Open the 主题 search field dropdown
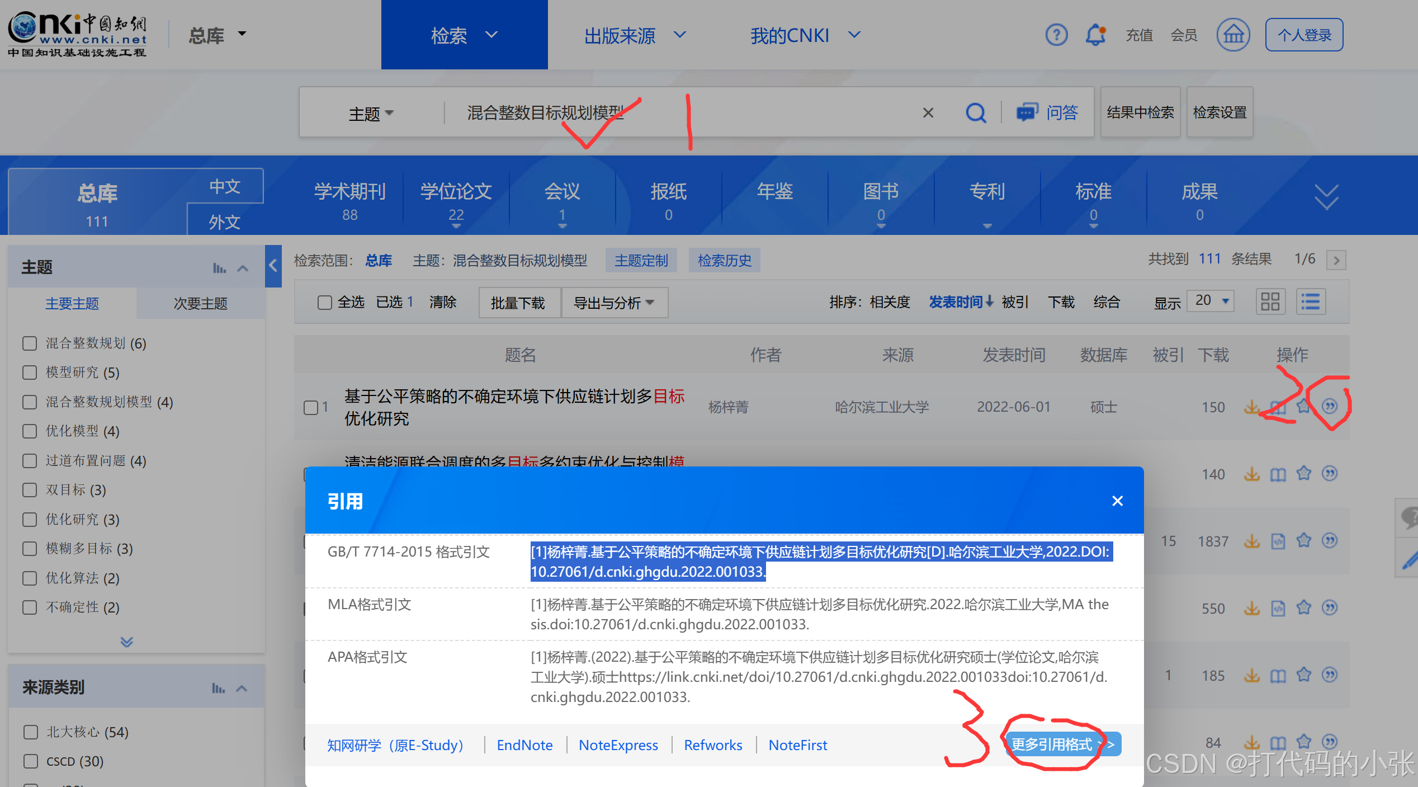The image size is (1418, 787). point(371,114)
